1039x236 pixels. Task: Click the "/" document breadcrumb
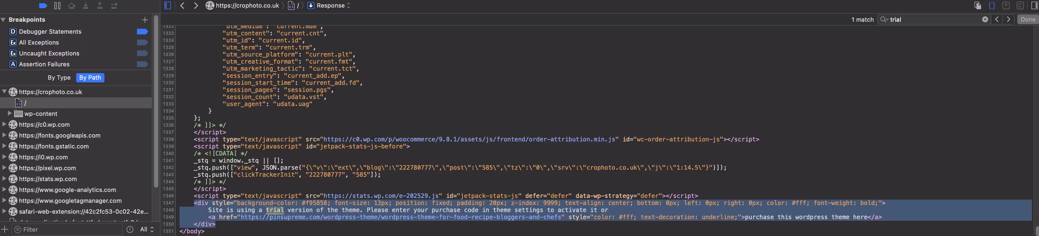pos(294,6)
